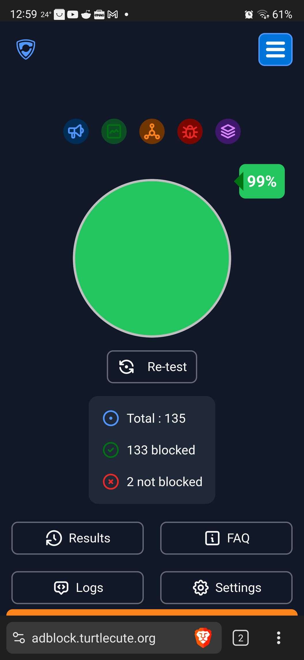This screenshot has height=660, width=304.
Task: Click the Re-test button
Action: tap(152, 367)
